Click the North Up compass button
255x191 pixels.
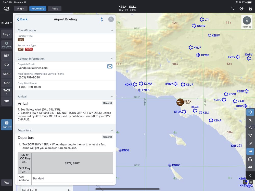coord(247,22)
